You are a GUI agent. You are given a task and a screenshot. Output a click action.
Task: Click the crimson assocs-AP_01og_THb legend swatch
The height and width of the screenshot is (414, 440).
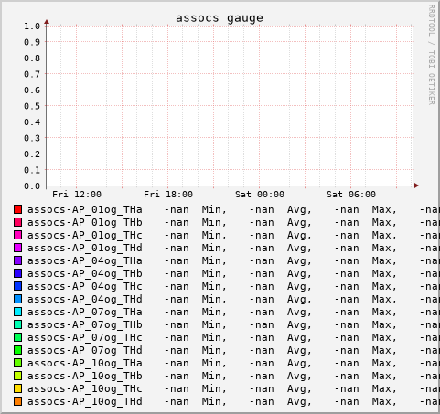pos(17,222)
